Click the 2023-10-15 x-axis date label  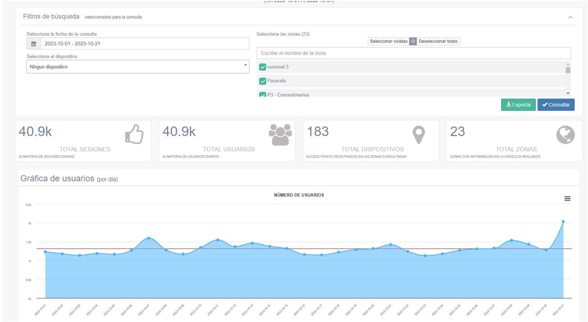(x=282, y=309)
